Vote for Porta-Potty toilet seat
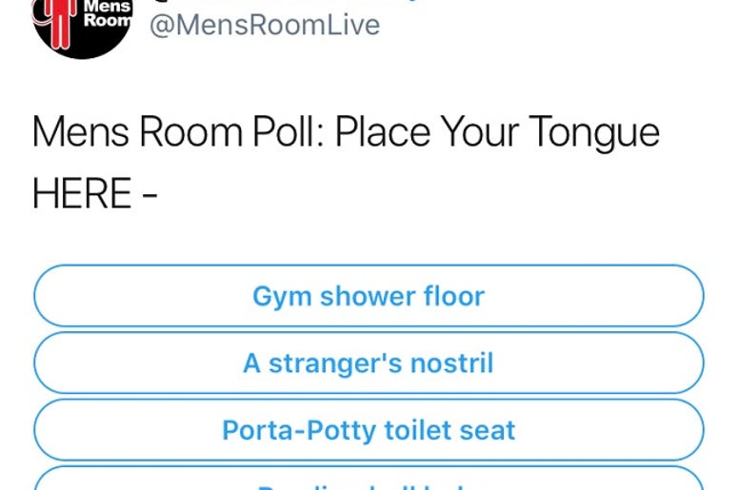This screenshot has height=490, width=738. click(369, 429)
